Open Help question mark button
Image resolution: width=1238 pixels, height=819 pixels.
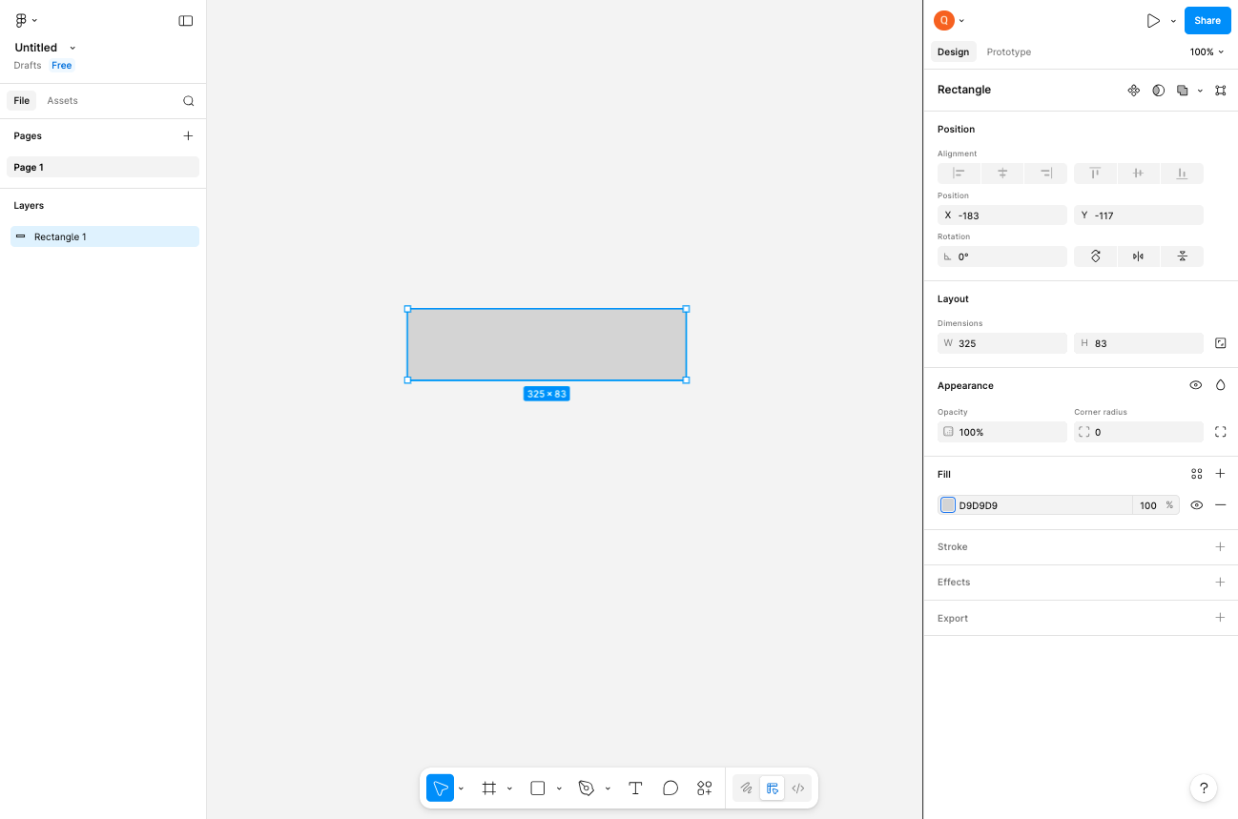coord(1204,788)
